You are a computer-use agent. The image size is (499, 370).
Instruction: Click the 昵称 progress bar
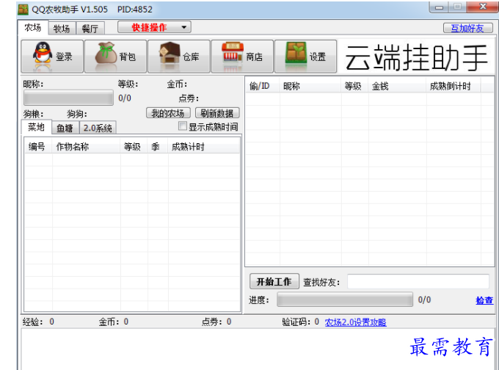pyautogui.click(x=68, y=98)
